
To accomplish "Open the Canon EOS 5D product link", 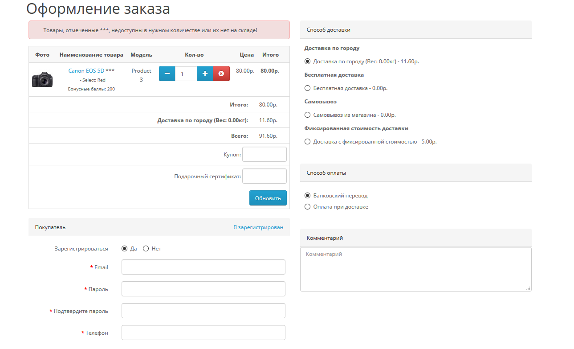I will [x=86, y=71].
